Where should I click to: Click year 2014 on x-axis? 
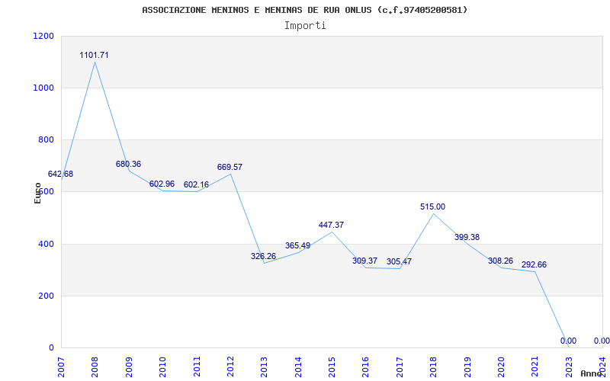point(298,367)
